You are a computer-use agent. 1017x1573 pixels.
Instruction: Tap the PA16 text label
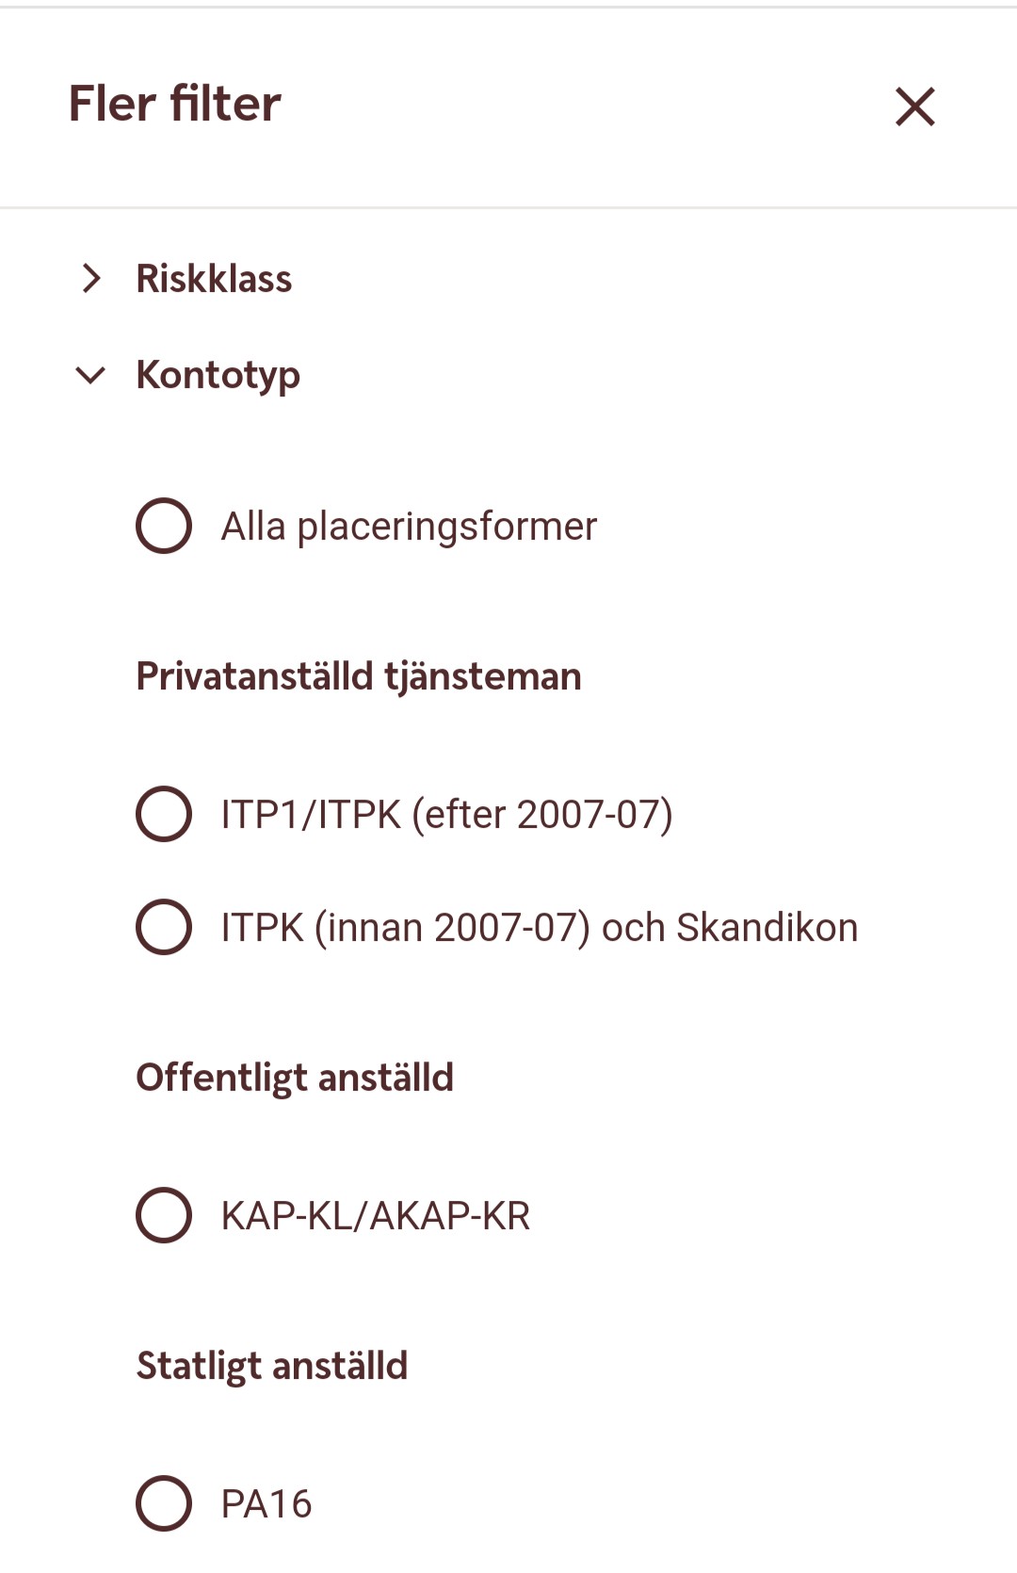tap(266, 1504)
